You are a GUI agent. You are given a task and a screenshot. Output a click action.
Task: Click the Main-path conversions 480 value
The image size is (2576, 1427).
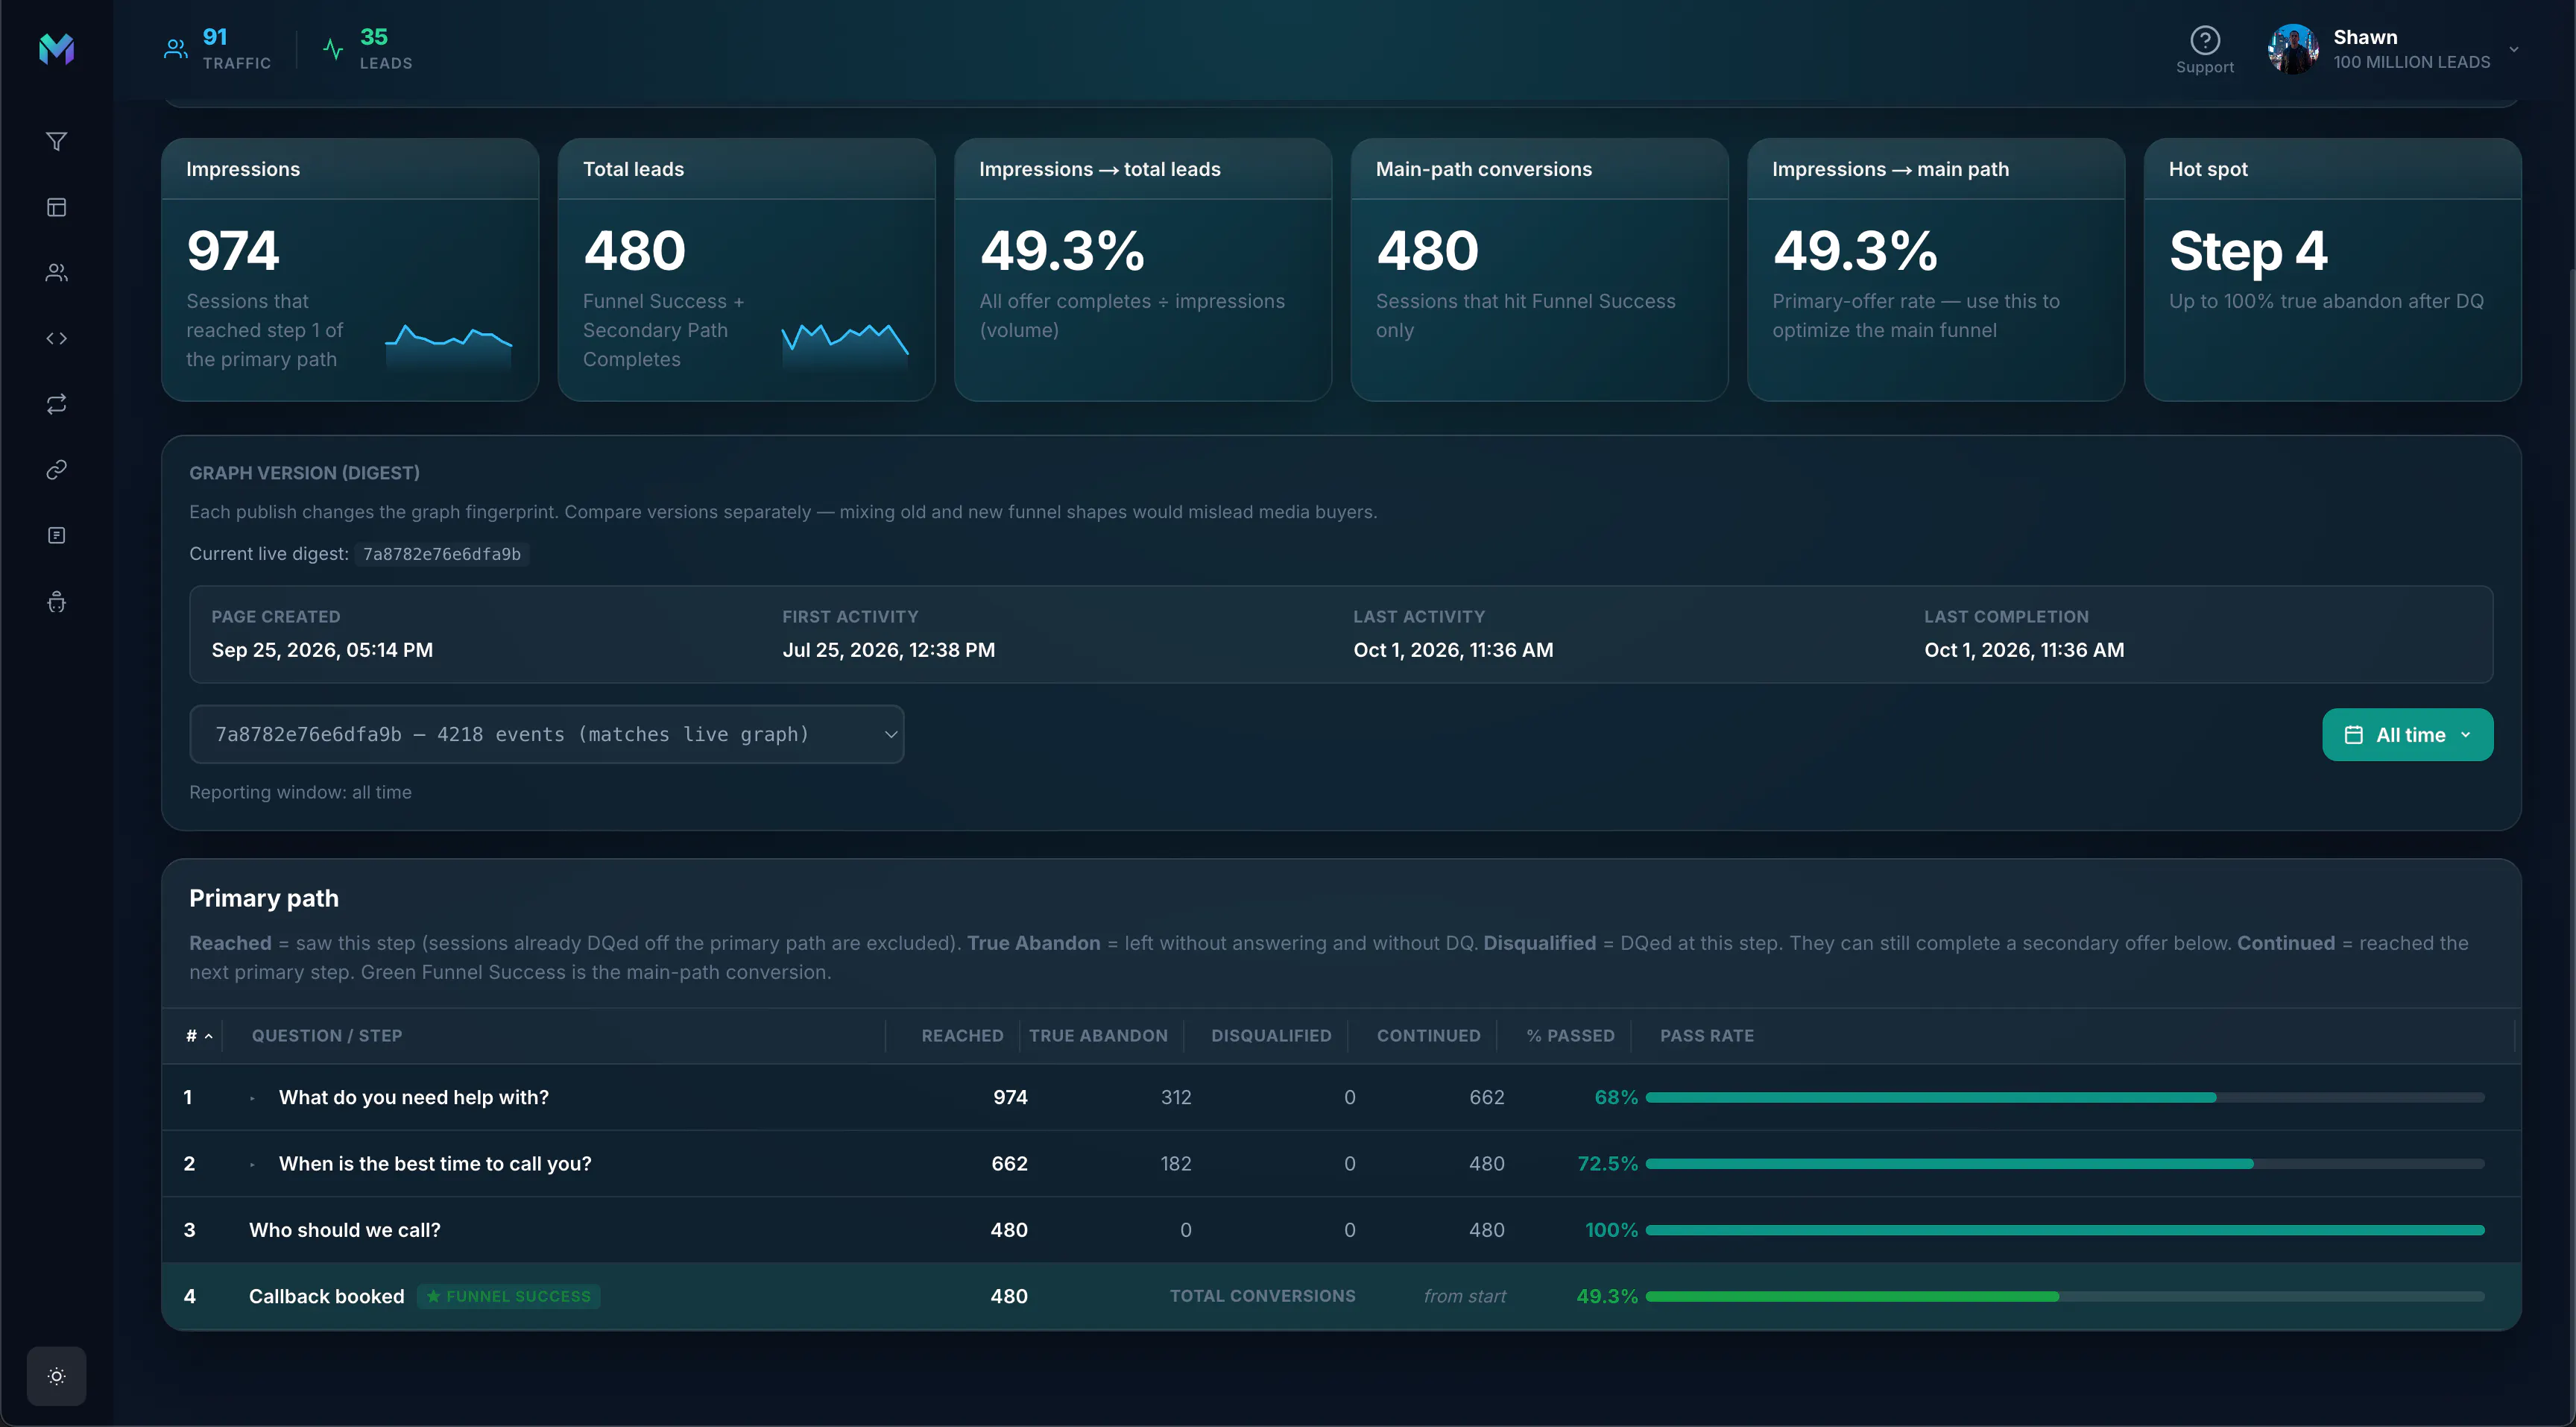pyautogui.click(x=1427, y=250)
